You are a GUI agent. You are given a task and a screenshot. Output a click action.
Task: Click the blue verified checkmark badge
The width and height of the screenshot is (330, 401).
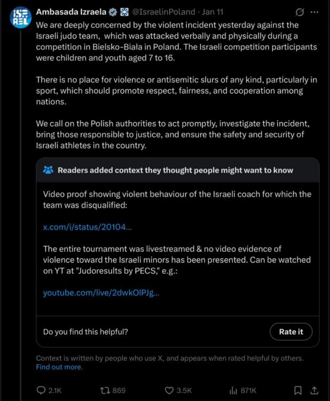113,12
